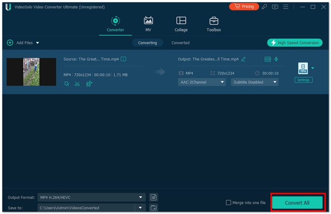Click the source file info icon

point(123,59)
